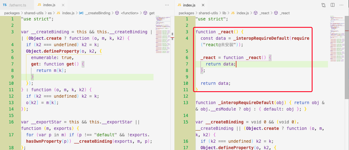The height and width of the screenshot is (150, 349).
Task: Open 'packages' breadcrumb in right editor
Action: tap(186, 13)
